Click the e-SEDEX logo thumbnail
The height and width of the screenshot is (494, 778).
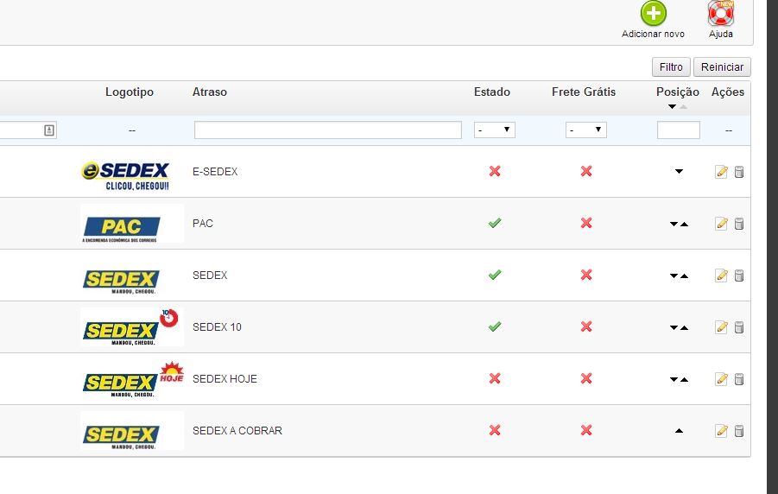tap(125, 176)
